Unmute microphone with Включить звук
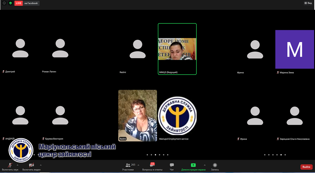 10,166
